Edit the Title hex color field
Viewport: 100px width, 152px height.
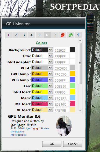point(61,56)
